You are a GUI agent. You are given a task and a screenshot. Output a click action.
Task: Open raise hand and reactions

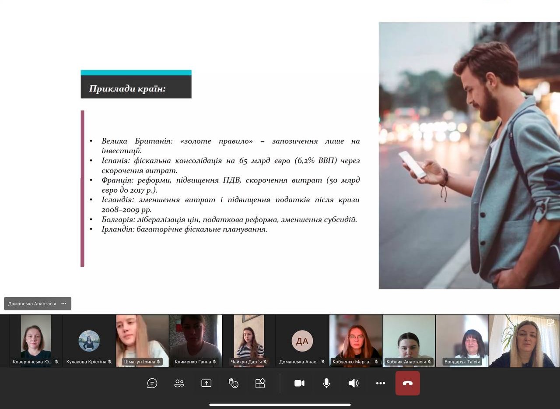coord(234,383)
